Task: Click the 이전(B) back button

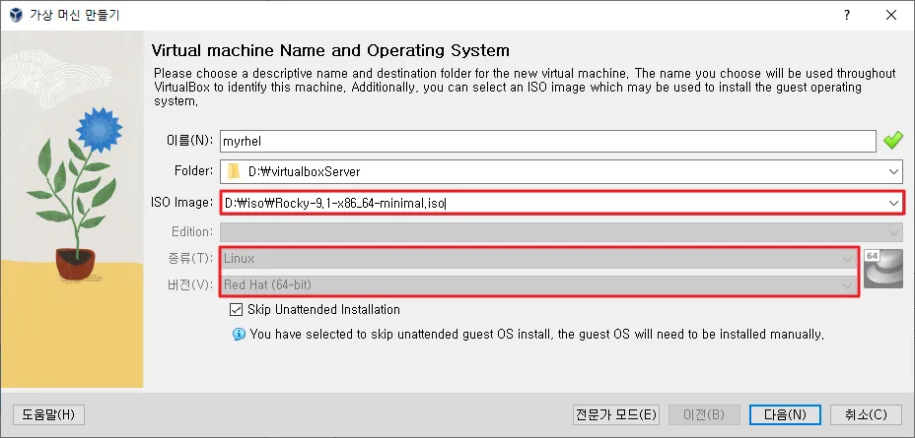Action: [704, 414]
